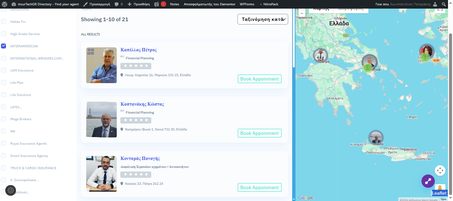This screenshot has height=201, width=453.
Task: Click the map zoom out minus button
Action: pyautogui.click(x=302, y=13)
